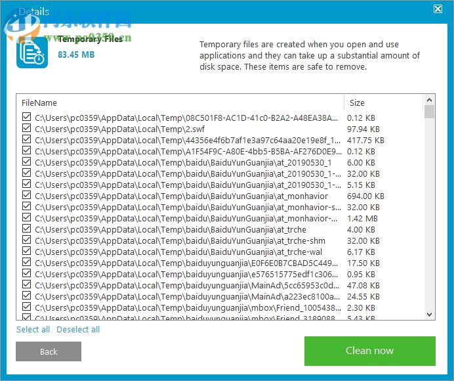Click the 417.75 KB size value

click(x=365, y=141)
